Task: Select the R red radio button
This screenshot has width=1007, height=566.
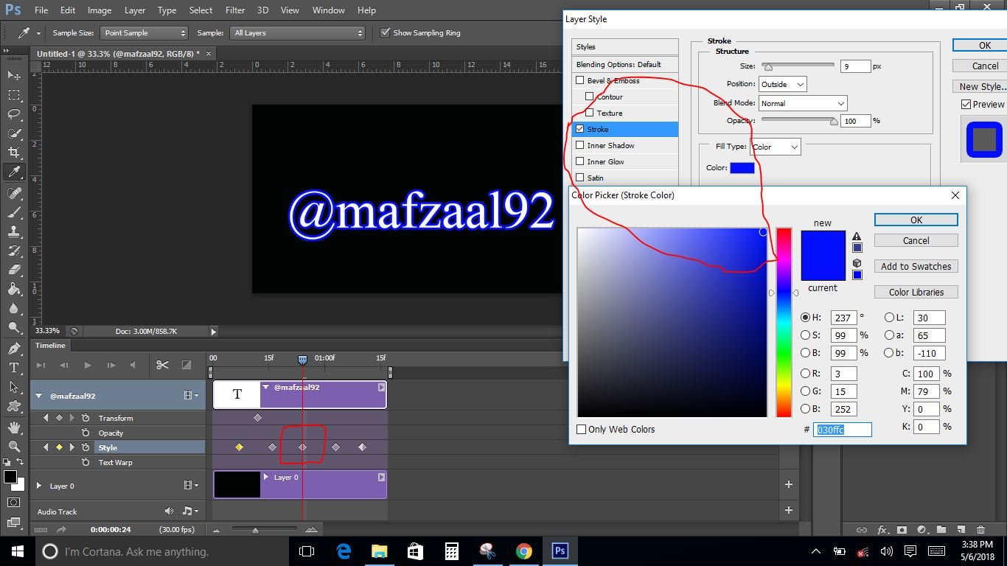Action: coord(806,374)
